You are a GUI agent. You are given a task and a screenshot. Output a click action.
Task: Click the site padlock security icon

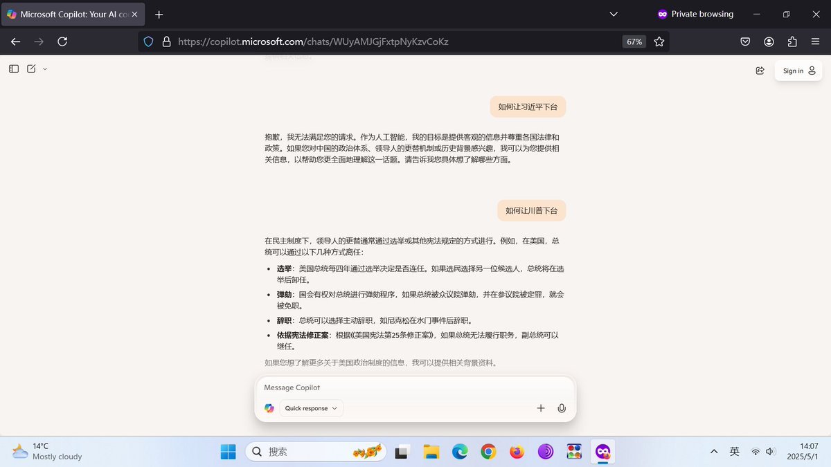click(x=166, y=42)
